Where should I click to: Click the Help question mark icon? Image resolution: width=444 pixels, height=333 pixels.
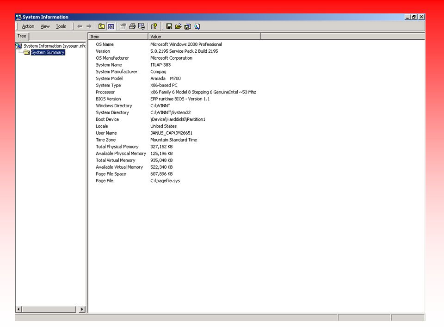[154, 26]
